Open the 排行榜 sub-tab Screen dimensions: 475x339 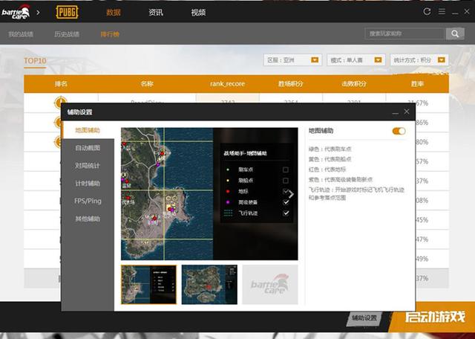coord(110,34)
